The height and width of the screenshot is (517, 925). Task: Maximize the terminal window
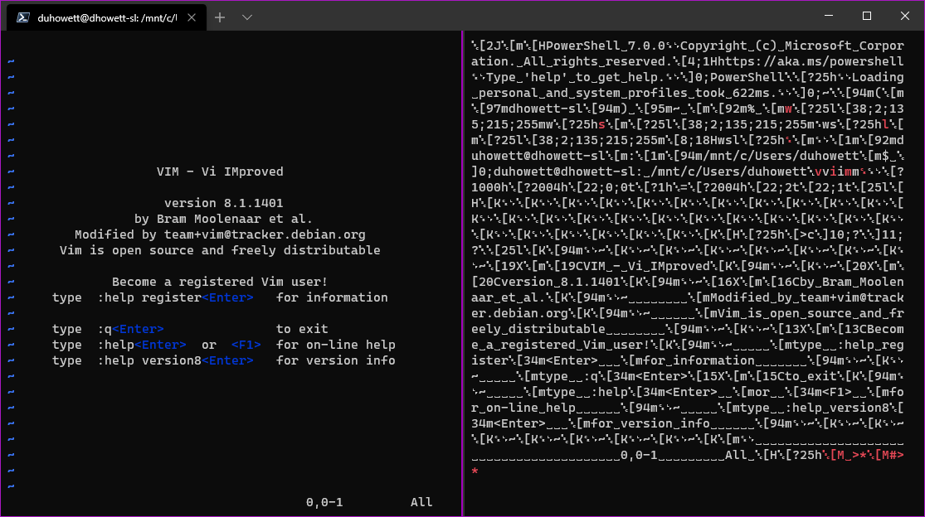[867, 16]
